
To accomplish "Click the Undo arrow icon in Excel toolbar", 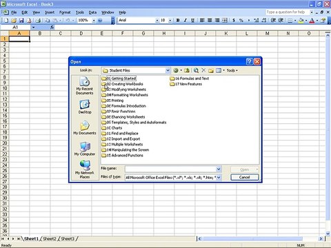I will (68, 21).
